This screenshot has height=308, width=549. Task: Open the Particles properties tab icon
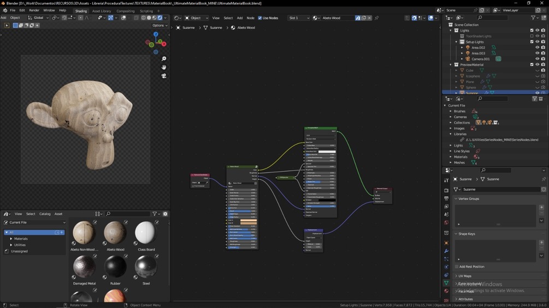(x=446, y=259)
